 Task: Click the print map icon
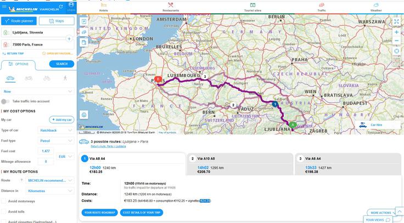coord(83,115)
